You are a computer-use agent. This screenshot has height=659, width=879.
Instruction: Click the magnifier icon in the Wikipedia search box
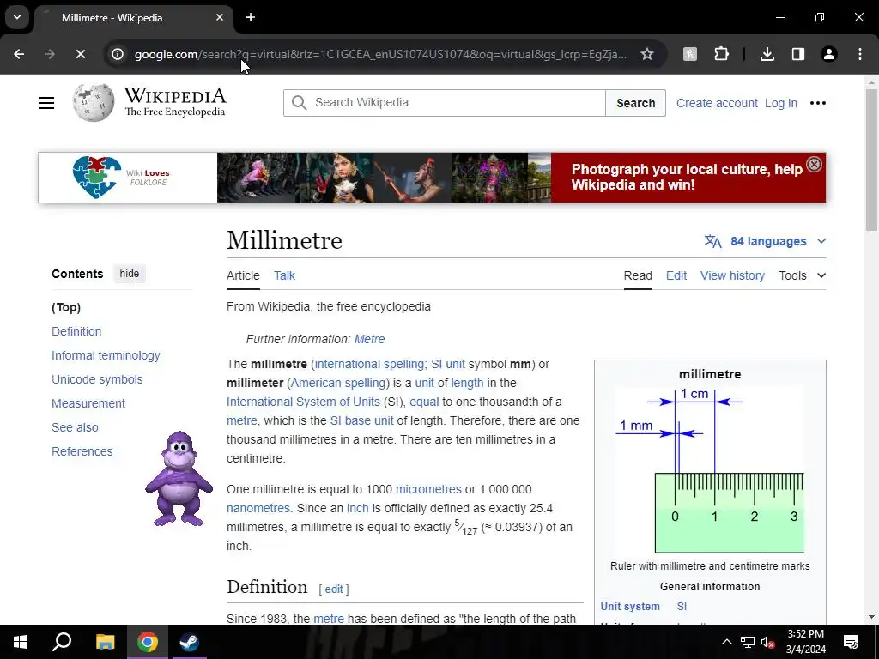coord(300,103)
